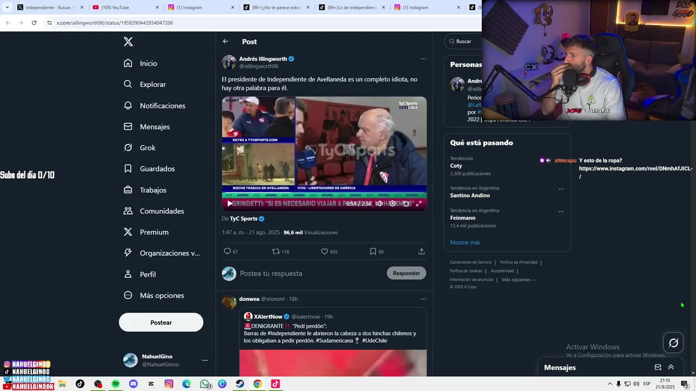The width and height of the screenshot is (696, 391).
Task: Click the floating Grok button
Action: (x=673, y=343)
